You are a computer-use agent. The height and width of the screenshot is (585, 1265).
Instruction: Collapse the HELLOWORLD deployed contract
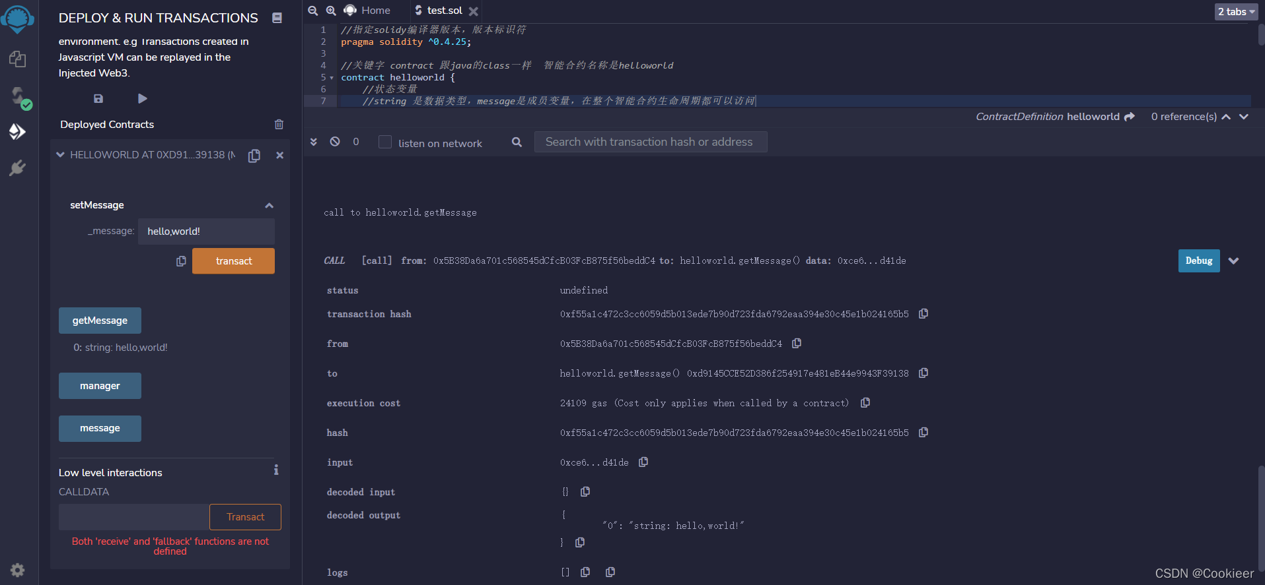(x=61, y=155)
